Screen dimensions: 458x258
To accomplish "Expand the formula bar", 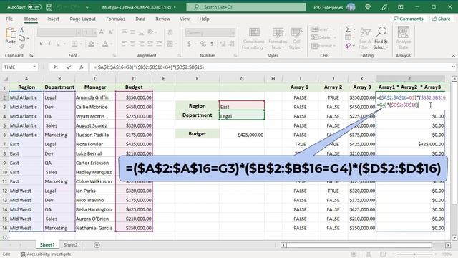I will [453, 67].
